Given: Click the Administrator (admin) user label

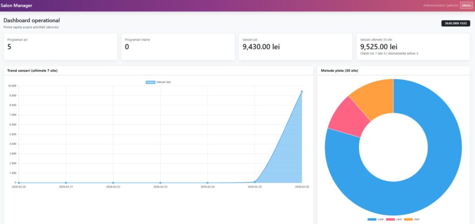Looking at the screenshot, I should (441, 5).
